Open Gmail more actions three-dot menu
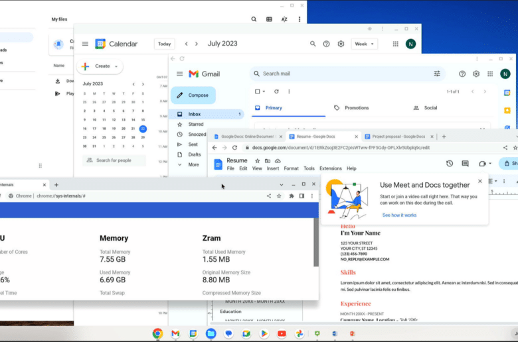Screen dimensions: 518x342 [289, 91]
